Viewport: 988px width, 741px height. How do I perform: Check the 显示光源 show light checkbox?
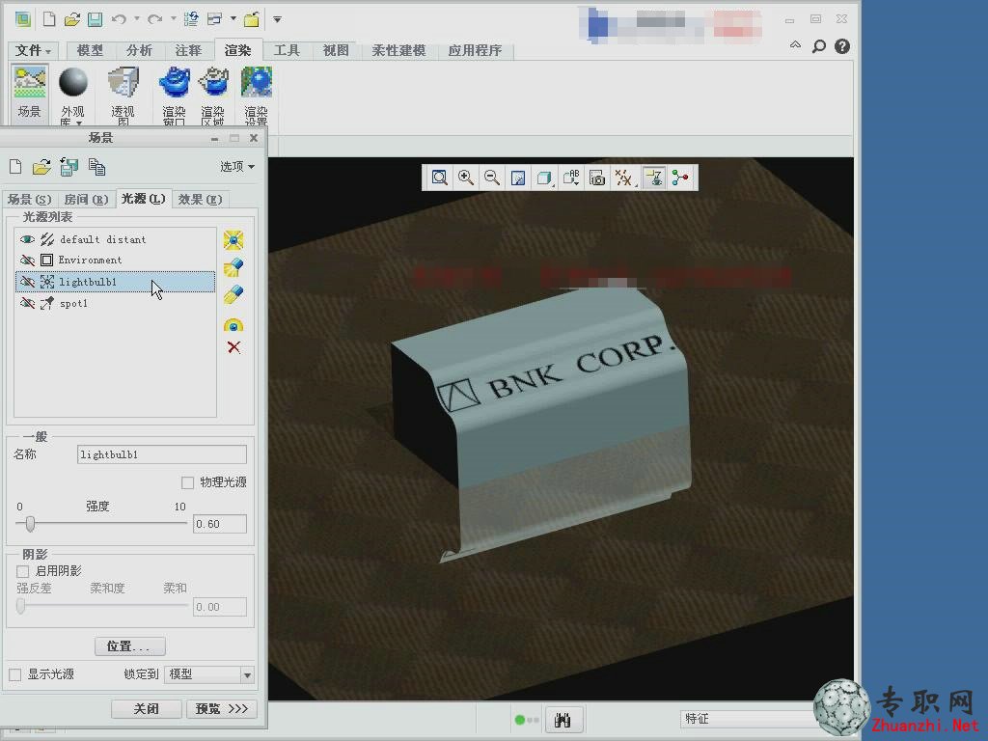[15, 674]
